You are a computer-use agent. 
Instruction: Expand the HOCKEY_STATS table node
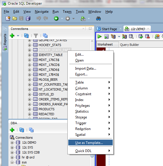pos(29,45)
